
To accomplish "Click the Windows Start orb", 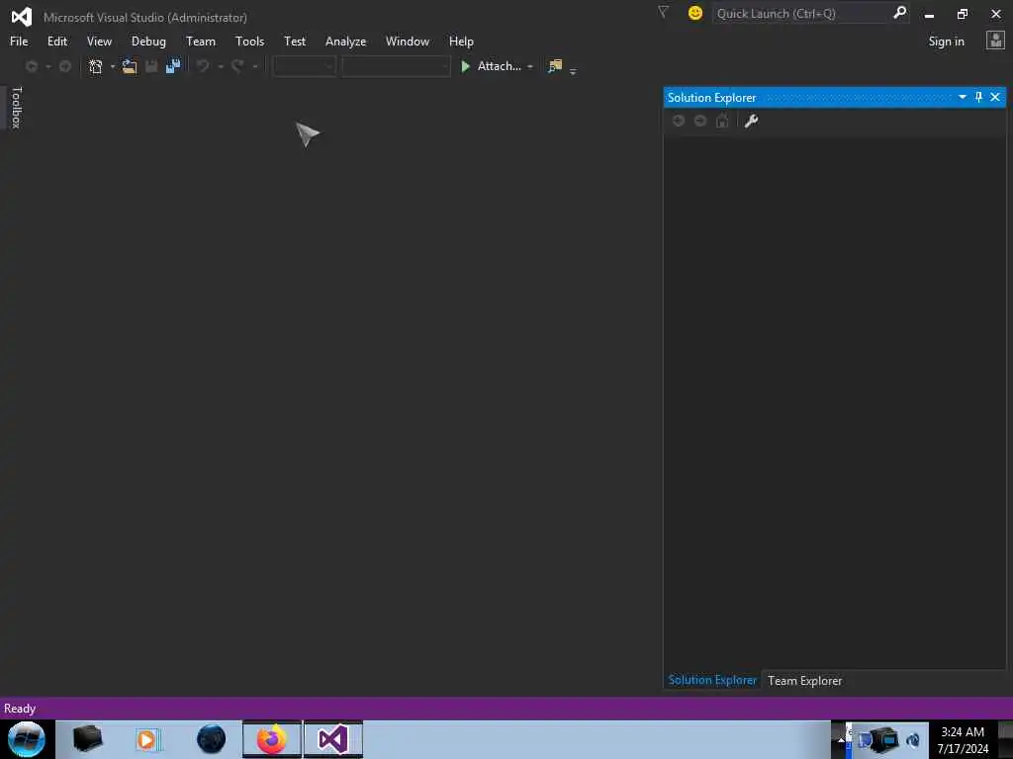I will tap(27, 739).
